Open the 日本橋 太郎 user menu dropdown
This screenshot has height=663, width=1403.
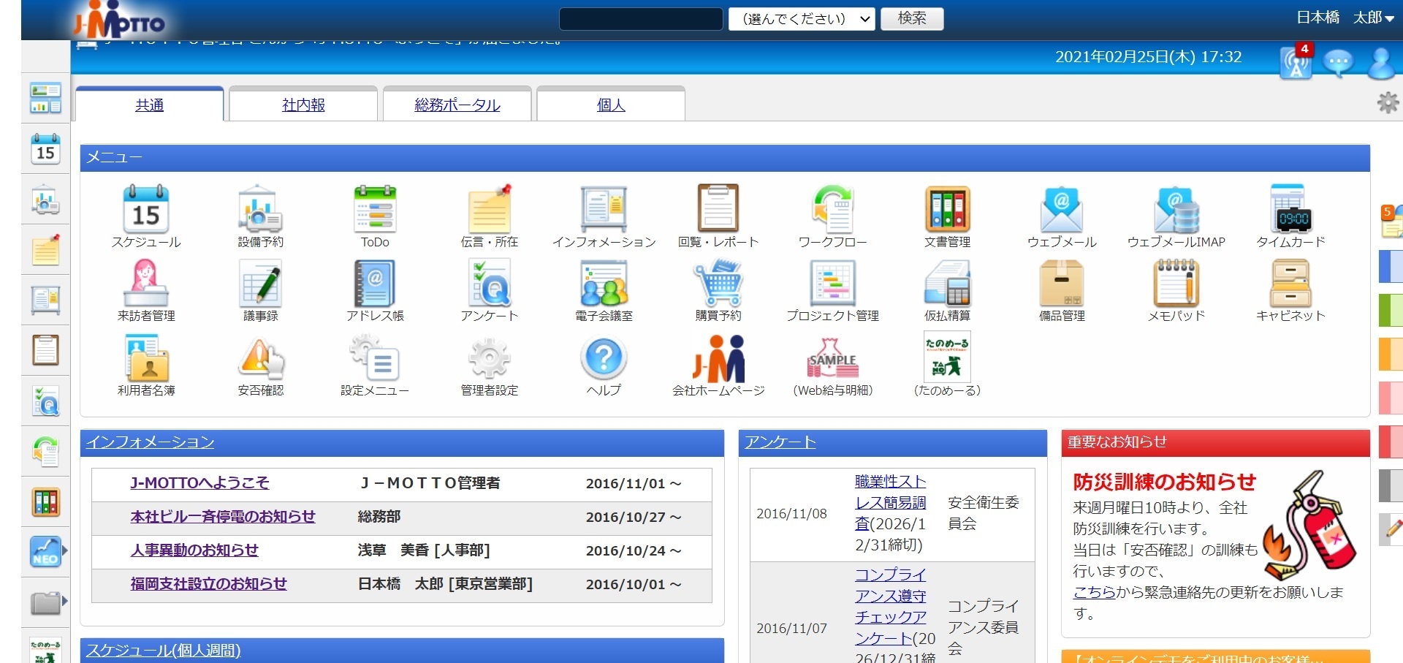1345,18
